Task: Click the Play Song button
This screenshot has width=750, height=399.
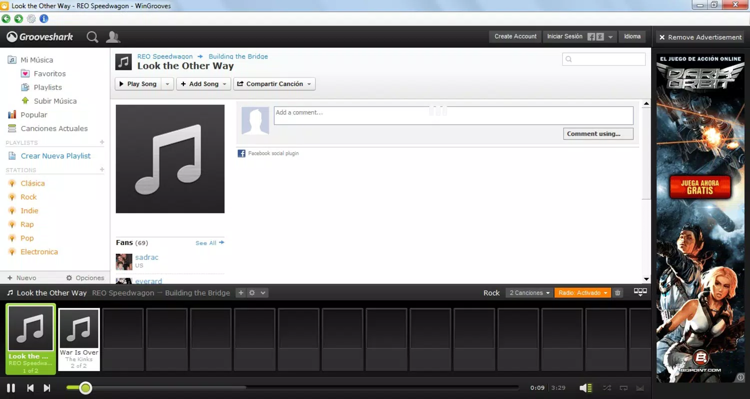Action: 137,84
